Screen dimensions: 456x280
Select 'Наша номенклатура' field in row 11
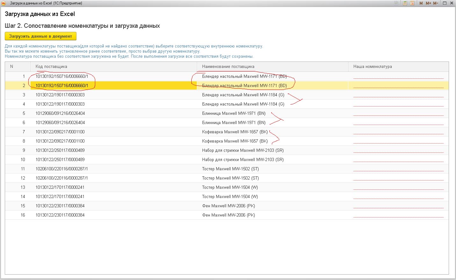click(x=398, y=169)
